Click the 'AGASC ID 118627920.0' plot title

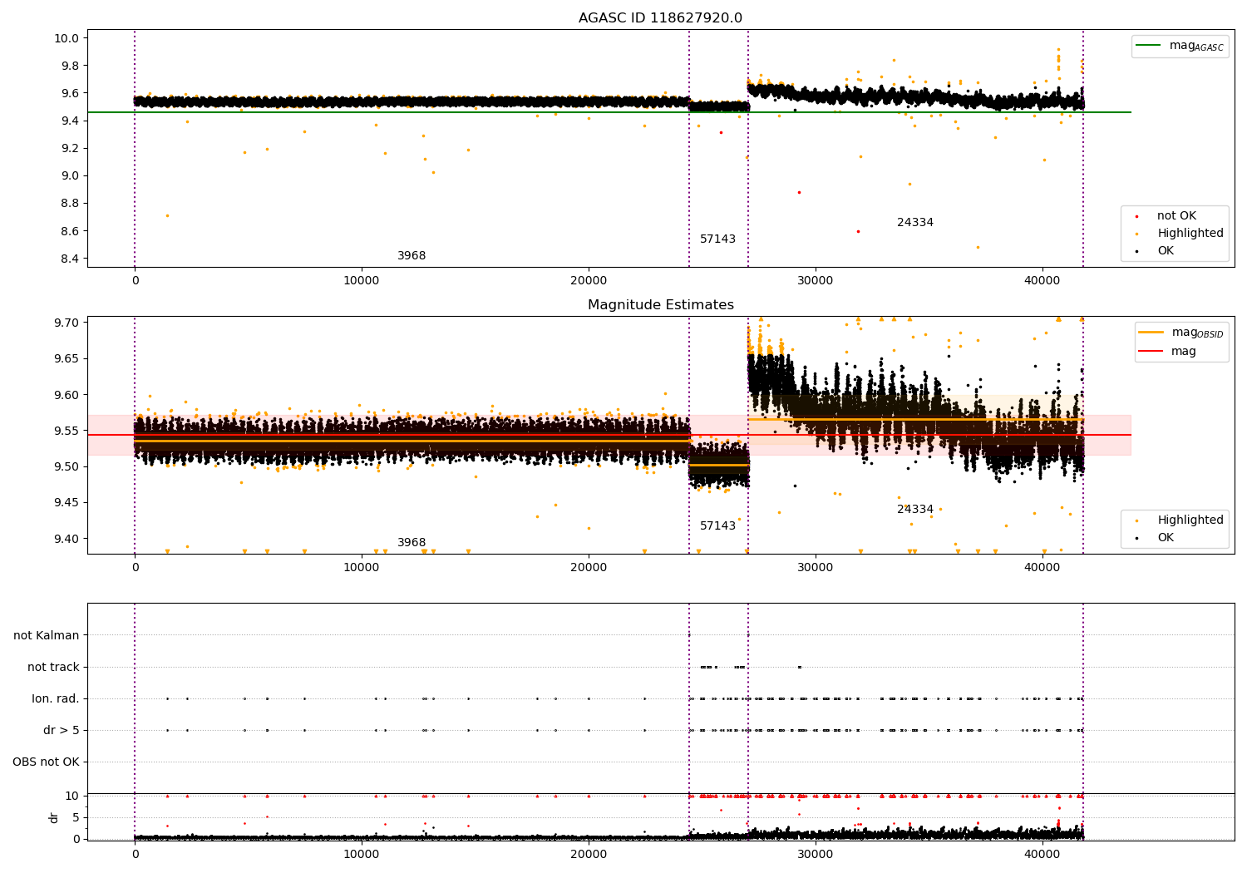tap(660, 18)
